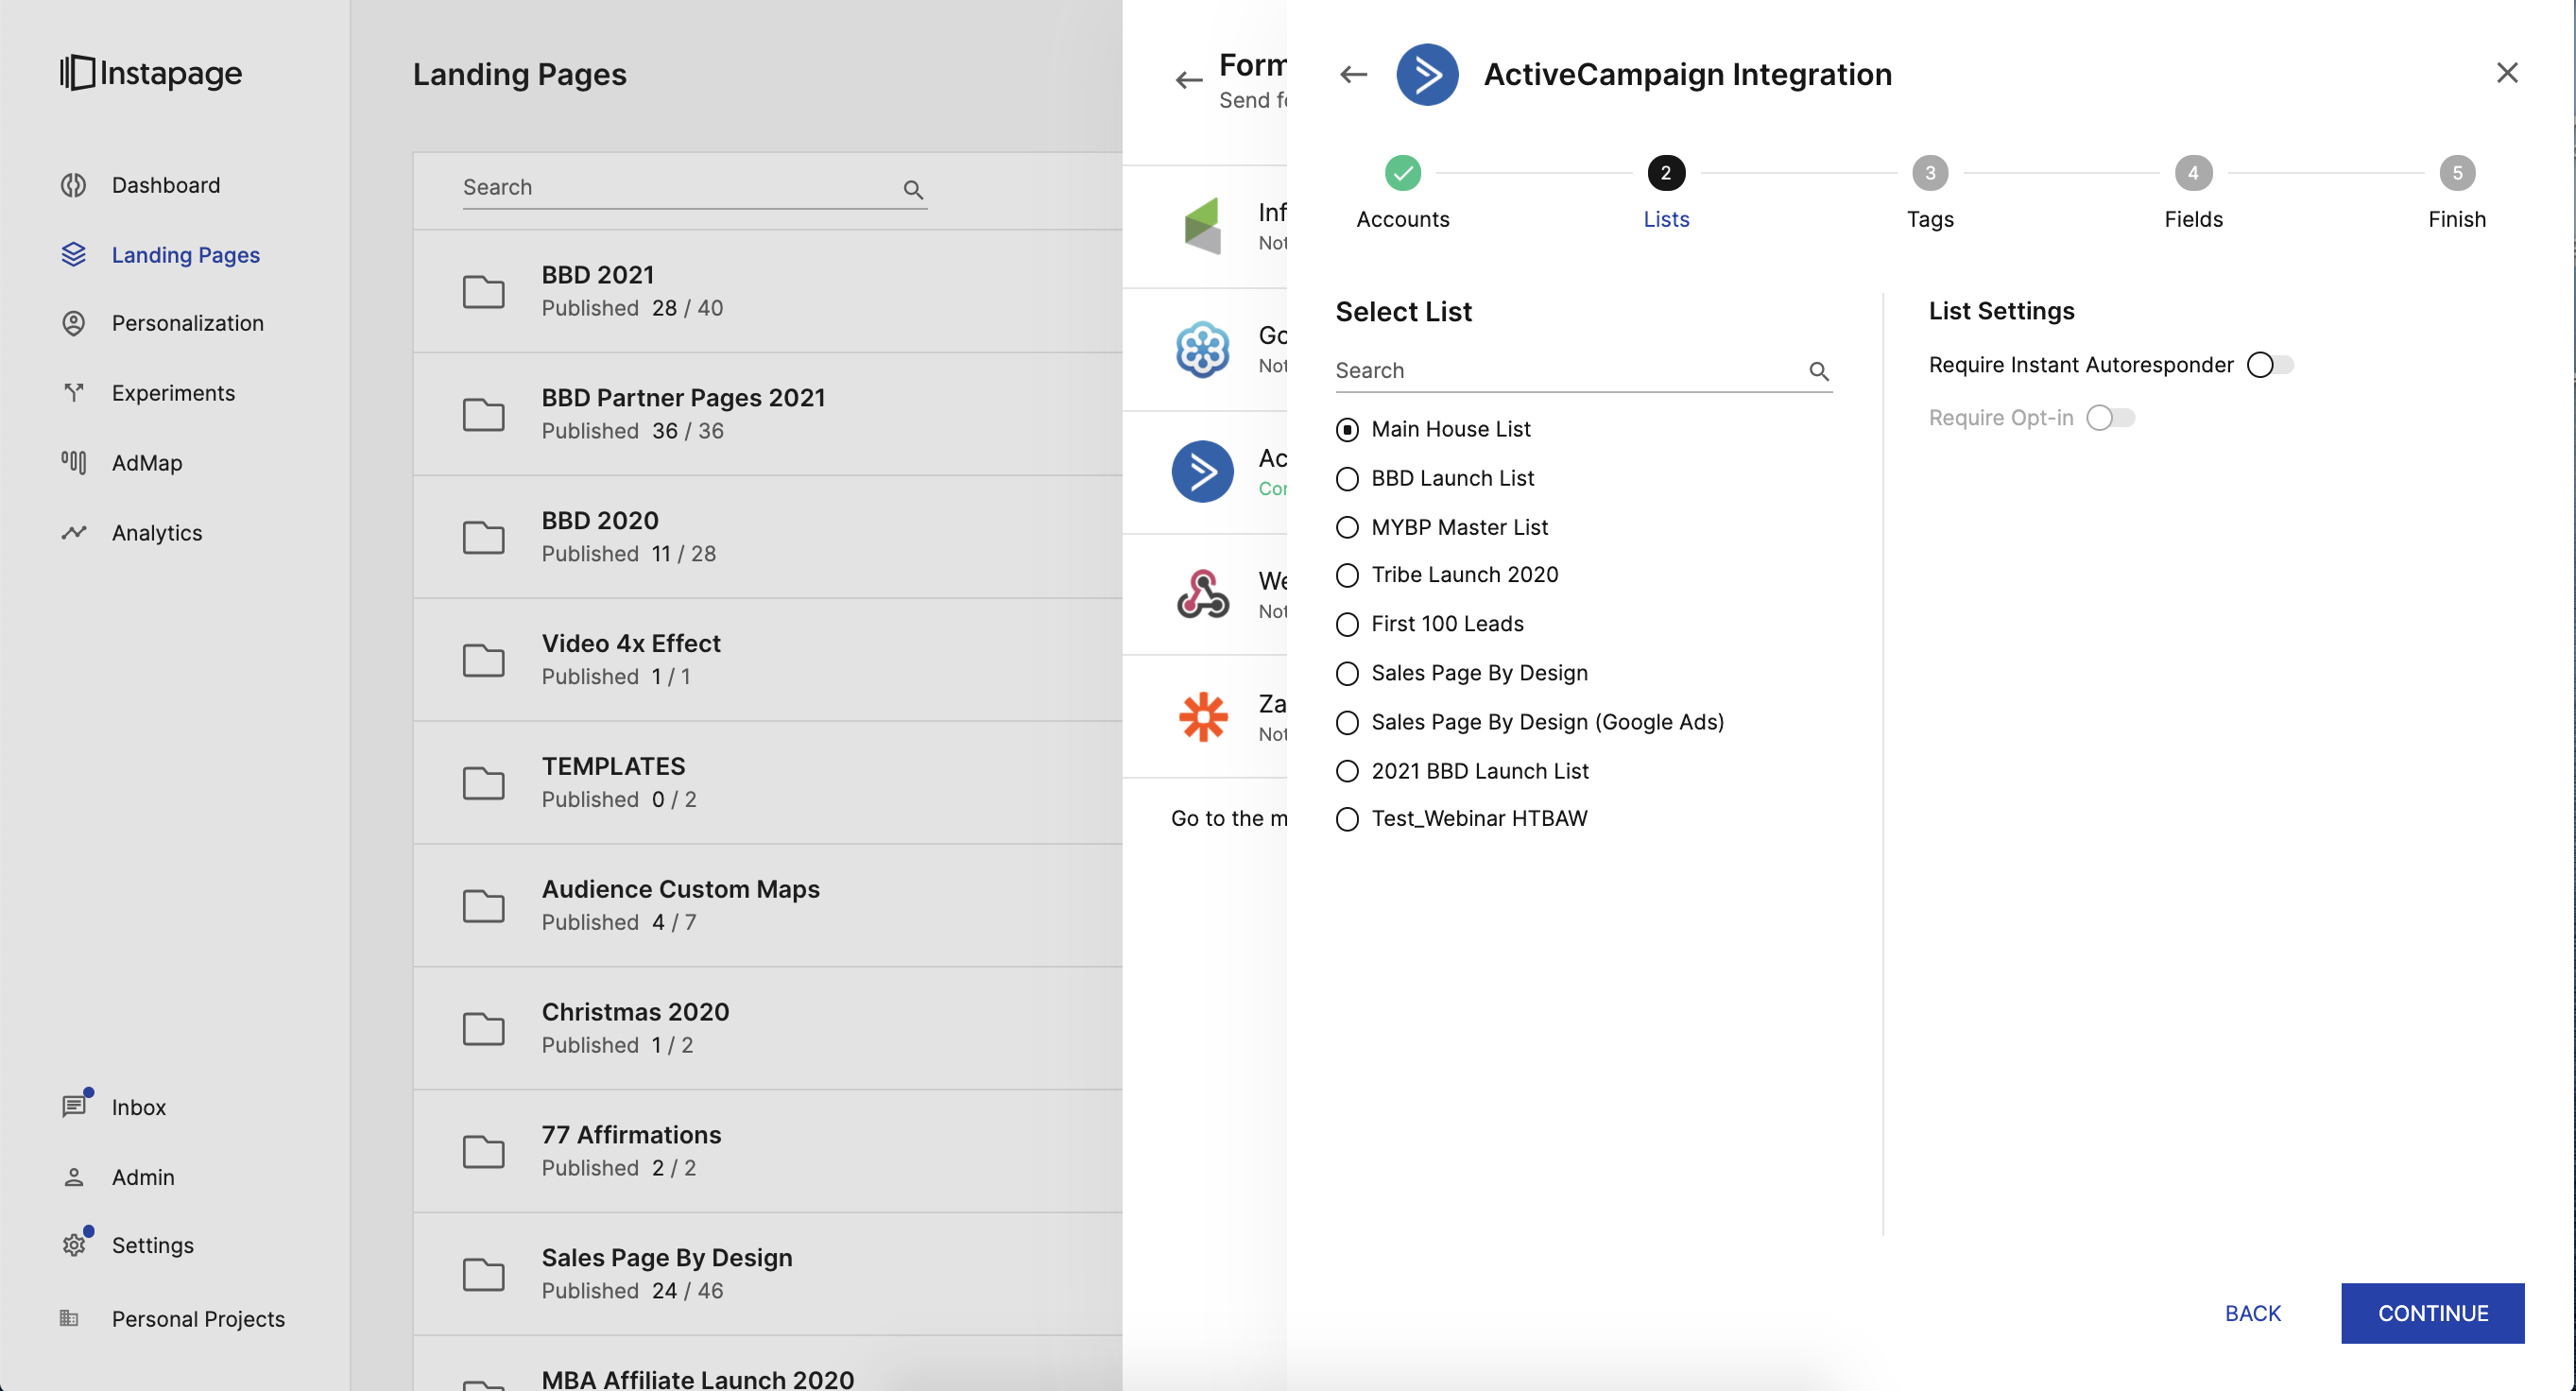The width and height of the screenshot is (2576, 1391).
Task: Choose MYBP Master List
Action: tap(1347, 527)
